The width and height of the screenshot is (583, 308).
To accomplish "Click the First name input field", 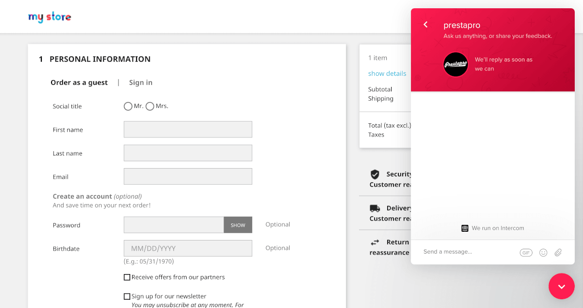I will coord(188,130).
